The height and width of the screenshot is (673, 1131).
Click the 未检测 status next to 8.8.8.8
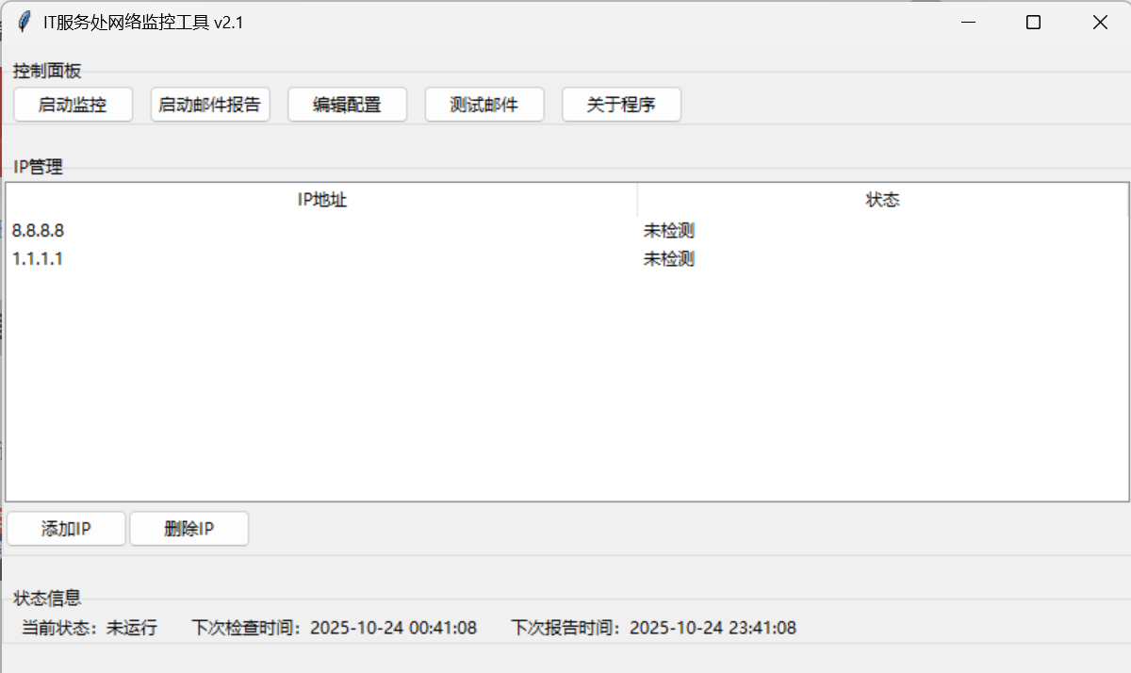[x=667, y=230]
